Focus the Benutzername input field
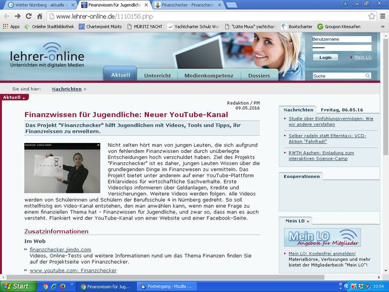This screenshot has width=389, height=292. click(x=341, y=39)
